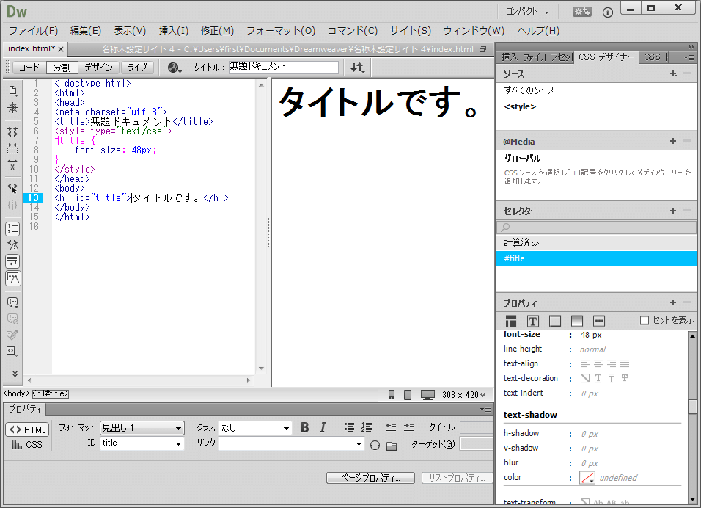Open the 挿入(I) menu
The width and height of the screenshot is (701, 508).
(173, 31)
